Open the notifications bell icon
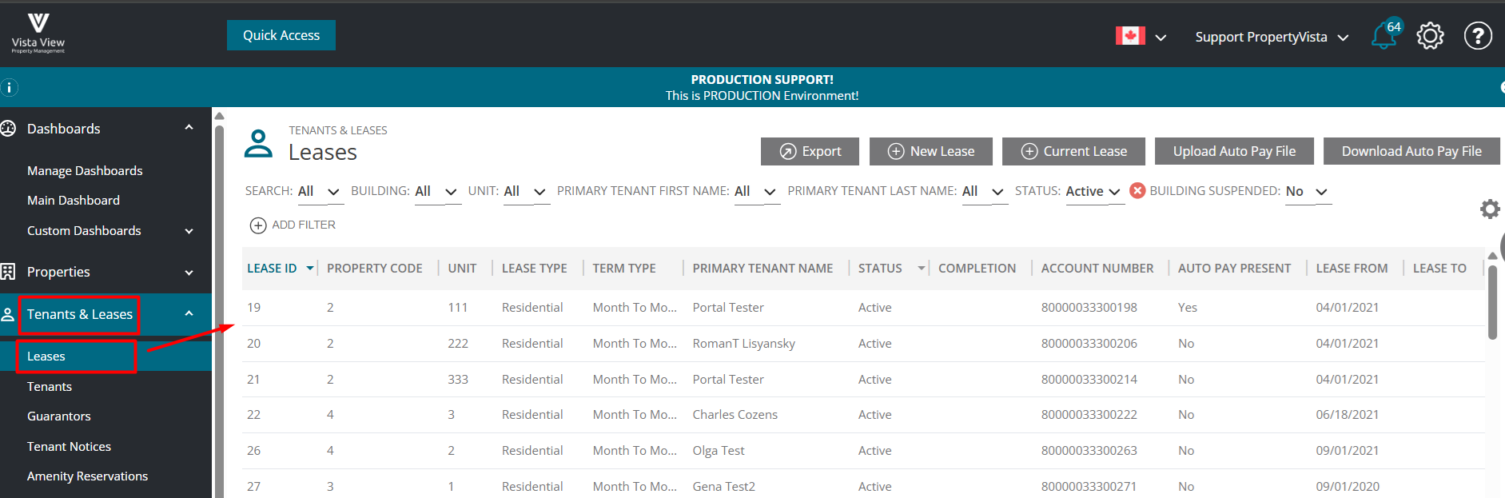The width and height of the screenshot is (1505, 498). pos(1384,36)
